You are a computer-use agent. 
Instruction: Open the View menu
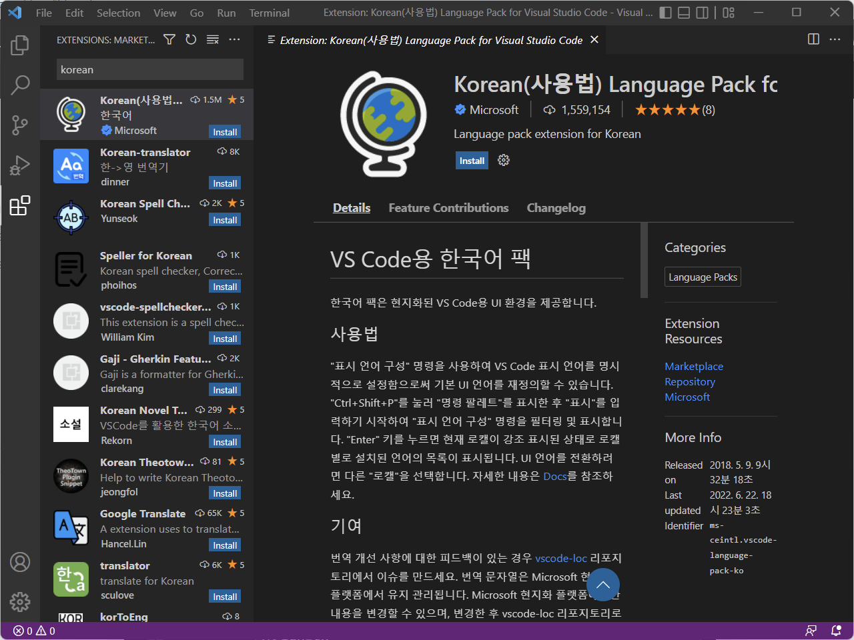point(165,13)
